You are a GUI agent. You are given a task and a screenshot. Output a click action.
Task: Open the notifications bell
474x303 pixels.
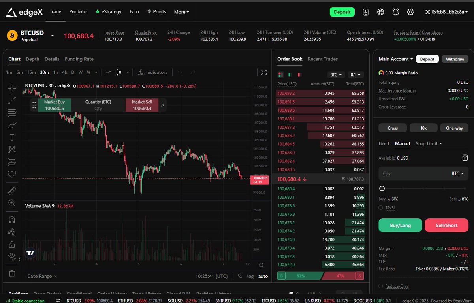click(x=395, y=12)
